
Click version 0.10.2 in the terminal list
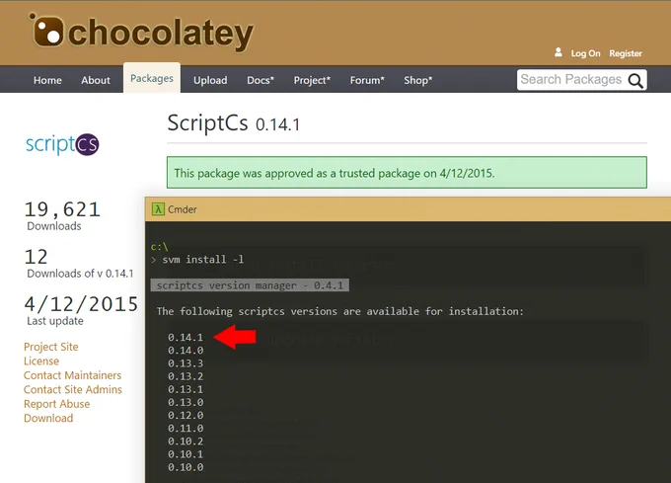[186, 442]
